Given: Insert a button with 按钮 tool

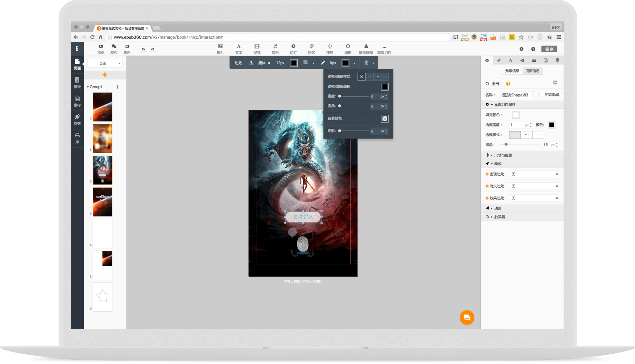Looking at the screenshot, I should point(330,49).
